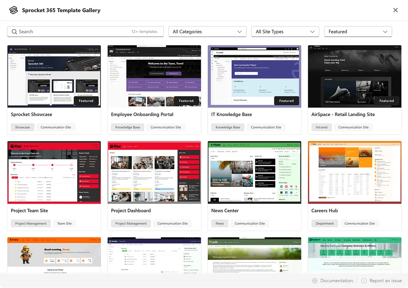The height and width of the screenshot is (288, 408).
Task: Click Communication Site tag under Project Dashboard
Action: (x=173, y=224)
